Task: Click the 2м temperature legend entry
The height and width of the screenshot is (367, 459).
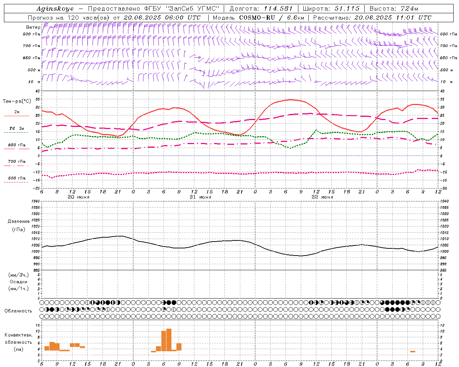Action: tap(17, 112)
